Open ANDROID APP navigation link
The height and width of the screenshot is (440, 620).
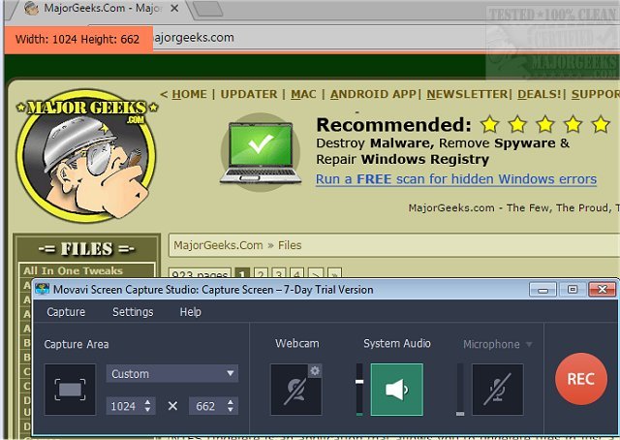(373, 94)
